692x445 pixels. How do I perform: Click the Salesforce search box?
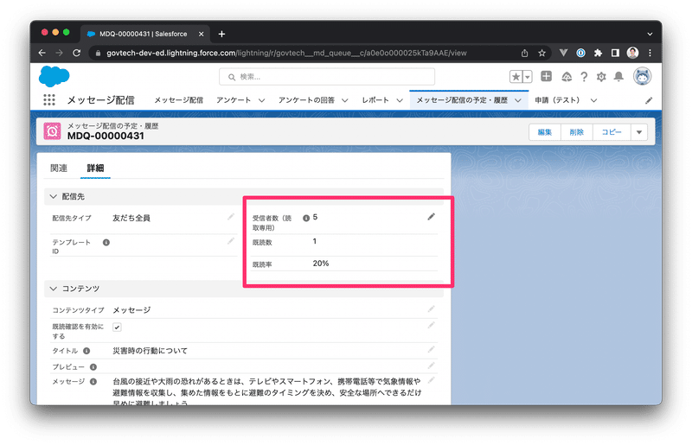327,77
